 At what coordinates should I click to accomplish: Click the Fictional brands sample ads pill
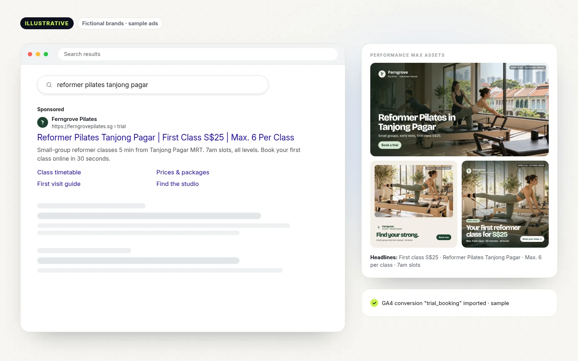click(x=120, y=23)
